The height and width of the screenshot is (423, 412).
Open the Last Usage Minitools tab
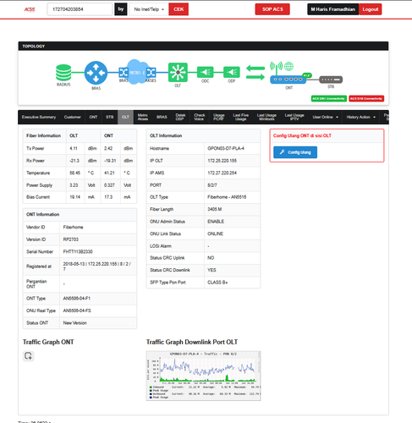coord(266,117)
